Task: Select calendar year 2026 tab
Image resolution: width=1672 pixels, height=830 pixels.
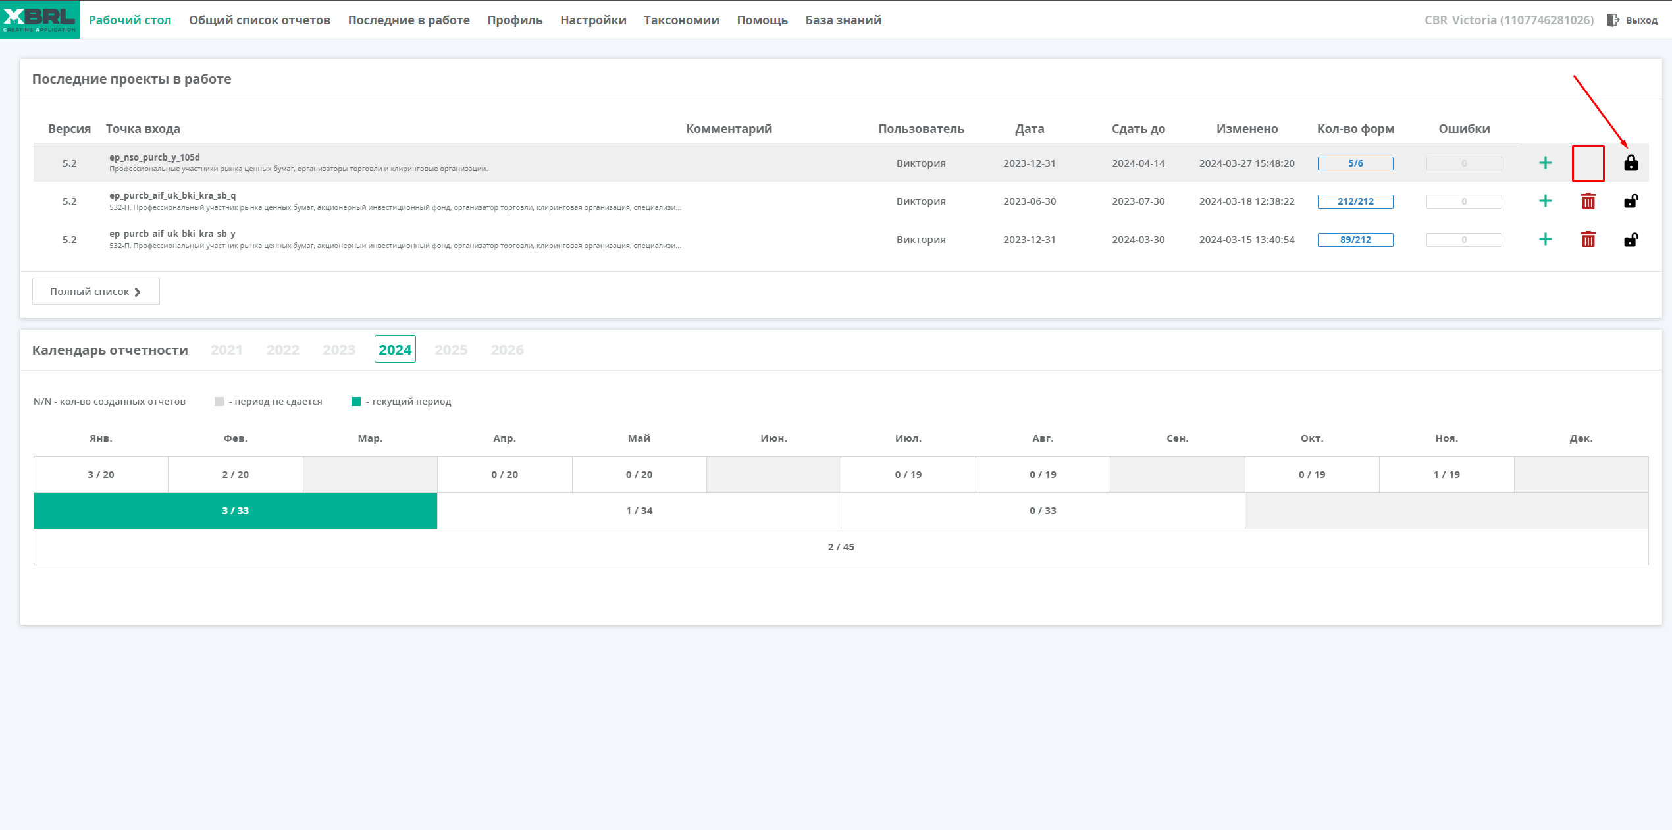Action: (508, 350)
